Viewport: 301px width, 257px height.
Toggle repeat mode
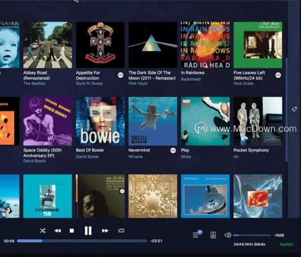tap(121, 231)
